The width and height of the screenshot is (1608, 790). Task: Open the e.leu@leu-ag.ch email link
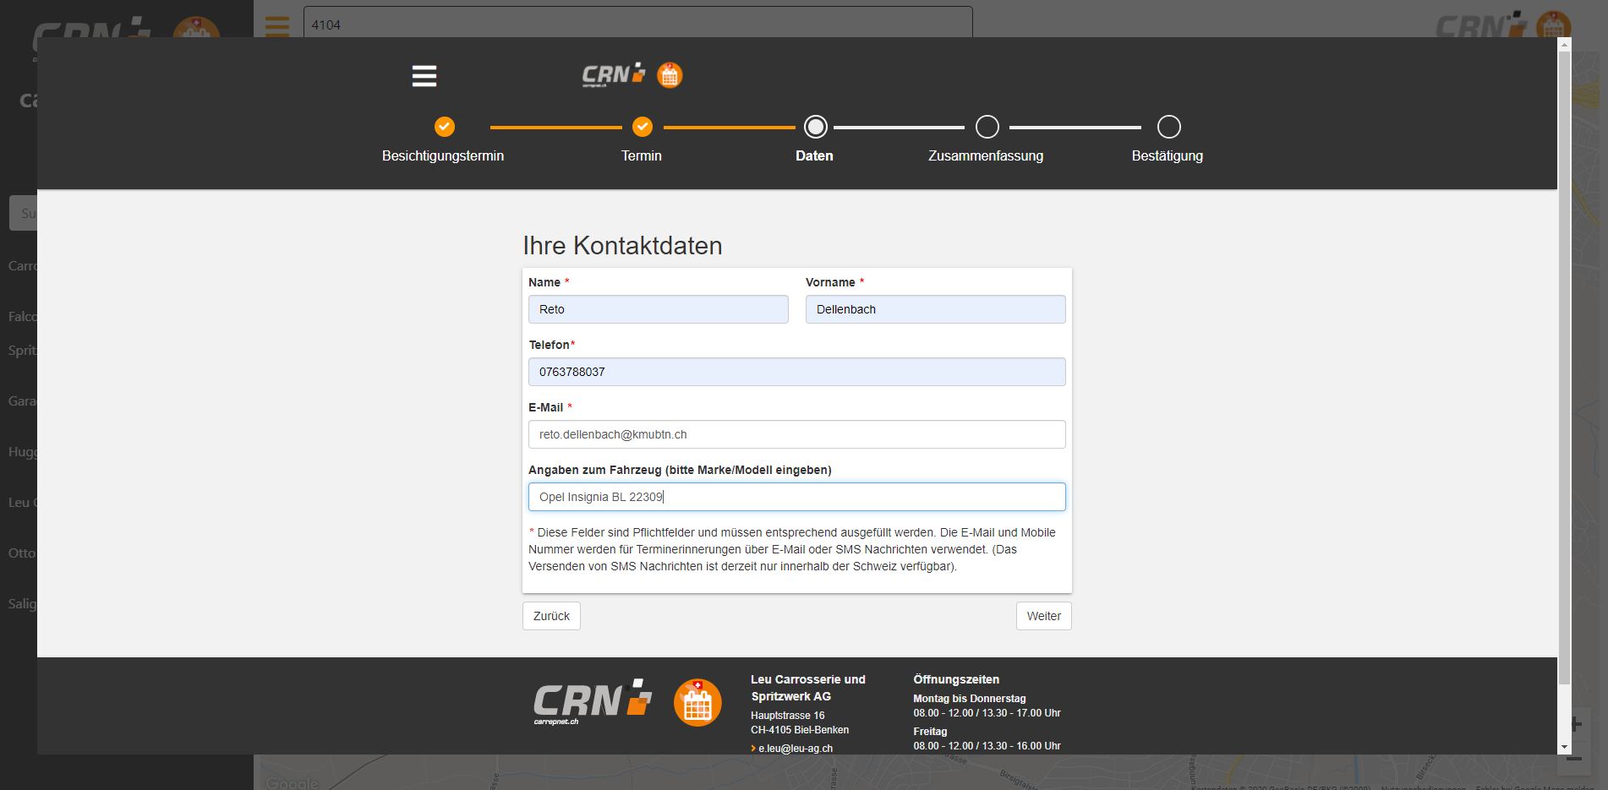click(x=795, y=749)
